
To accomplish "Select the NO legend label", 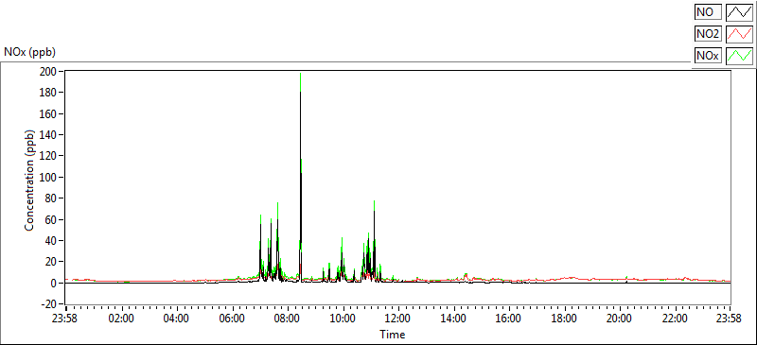I will [707, 12].
